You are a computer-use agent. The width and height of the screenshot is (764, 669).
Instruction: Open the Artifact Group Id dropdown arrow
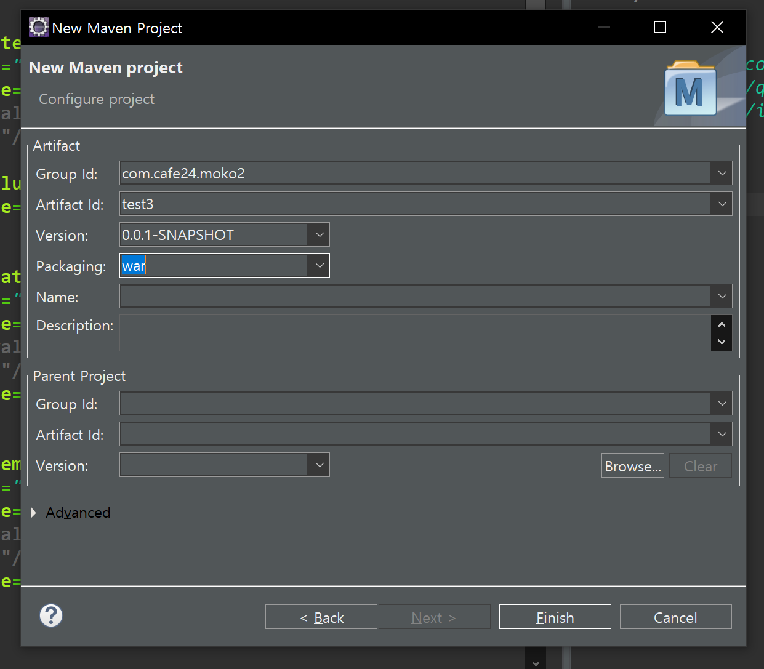click(x=722, y=174)
